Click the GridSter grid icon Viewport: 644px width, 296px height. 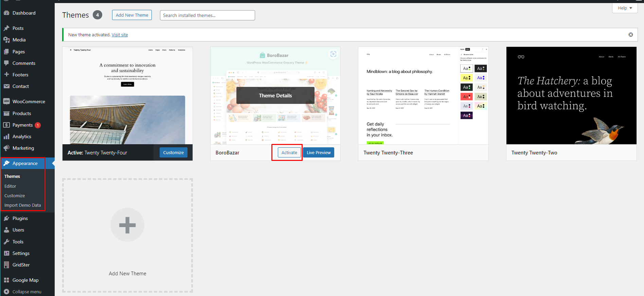point(6,265)
